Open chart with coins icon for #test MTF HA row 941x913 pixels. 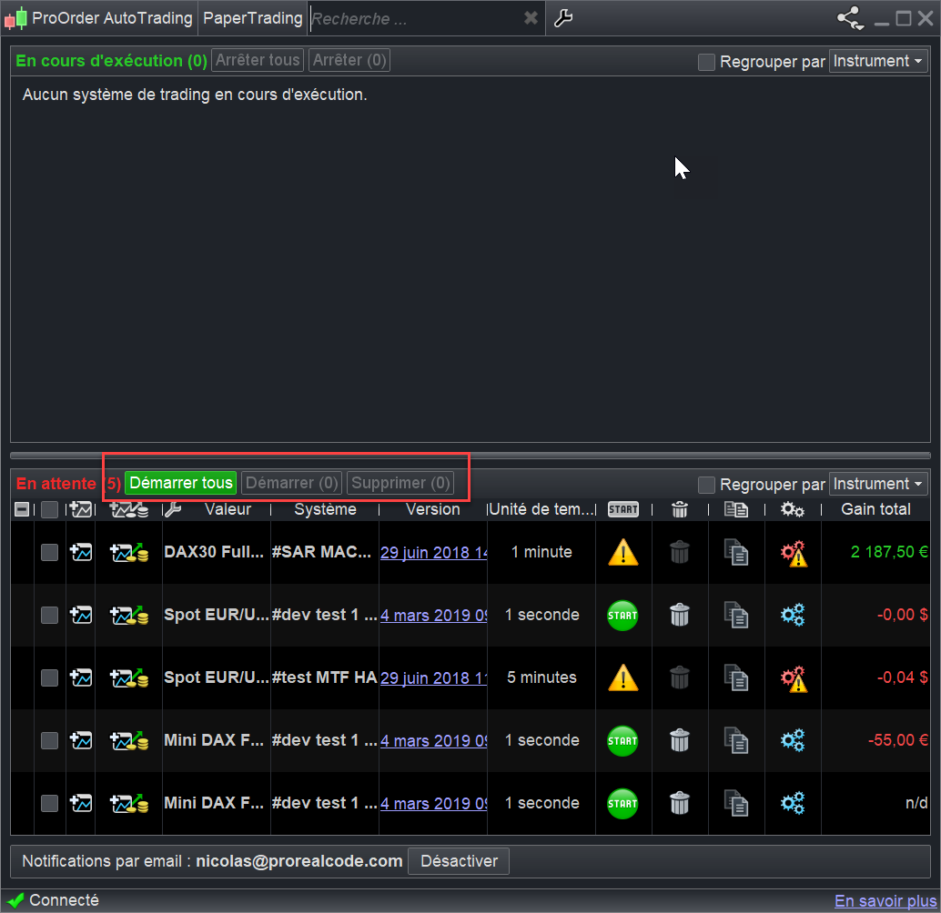point(128,677)
